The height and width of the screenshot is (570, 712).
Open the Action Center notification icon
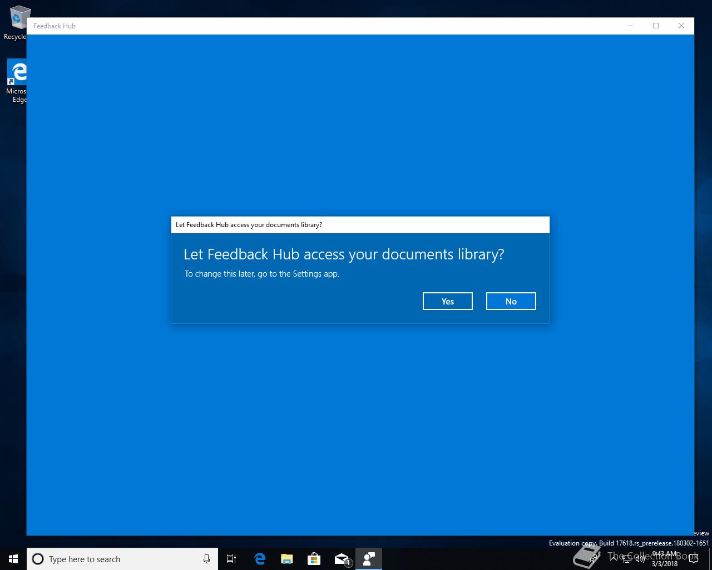pos(693,559)
